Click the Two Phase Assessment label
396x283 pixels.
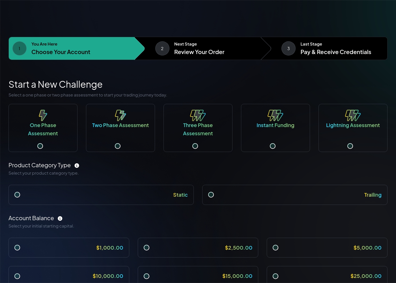[x=120, y=125]
